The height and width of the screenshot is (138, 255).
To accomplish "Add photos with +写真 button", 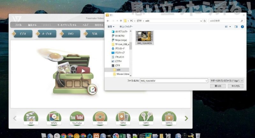I will click(x=94, y=34).
